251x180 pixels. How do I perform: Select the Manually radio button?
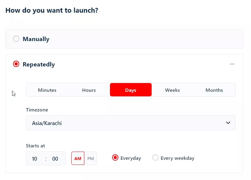point(16,39)
